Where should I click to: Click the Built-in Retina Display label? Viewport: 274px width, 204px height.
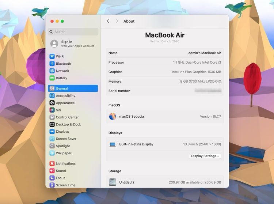coord(136,144)
